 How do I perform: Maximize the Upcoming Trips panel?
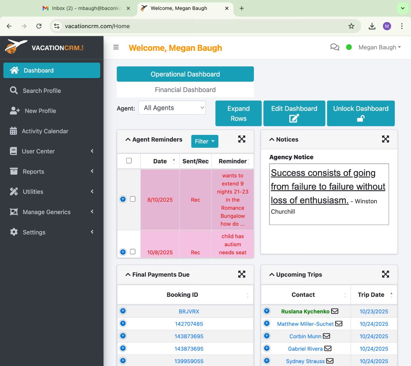(386, 274)
